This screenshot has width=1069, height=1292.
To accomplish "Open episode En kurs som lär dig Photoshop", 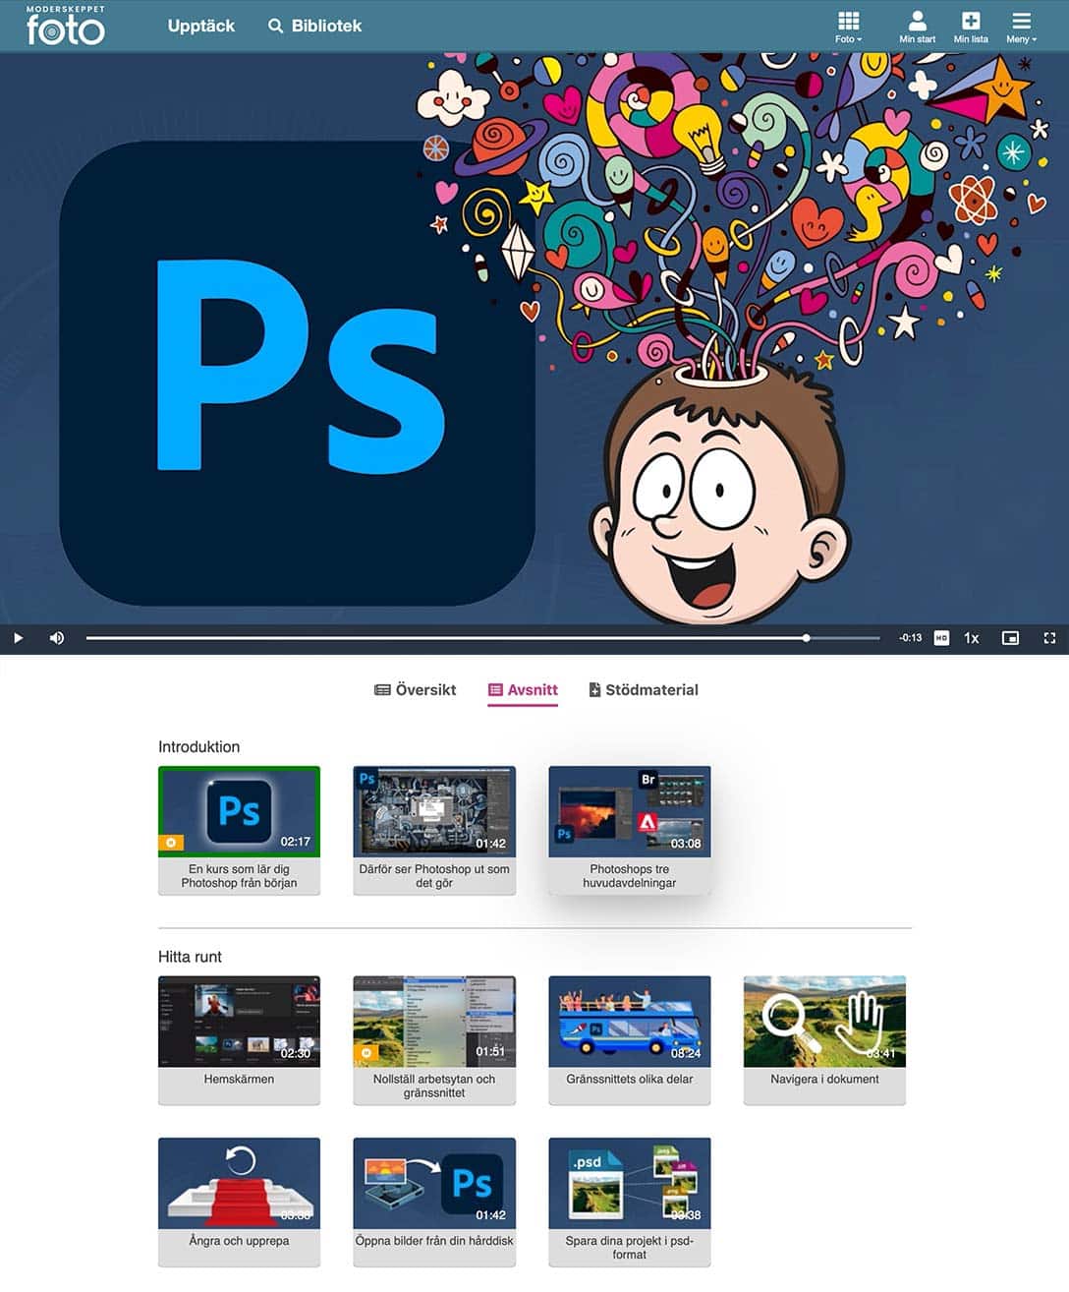I will point(239,830).
